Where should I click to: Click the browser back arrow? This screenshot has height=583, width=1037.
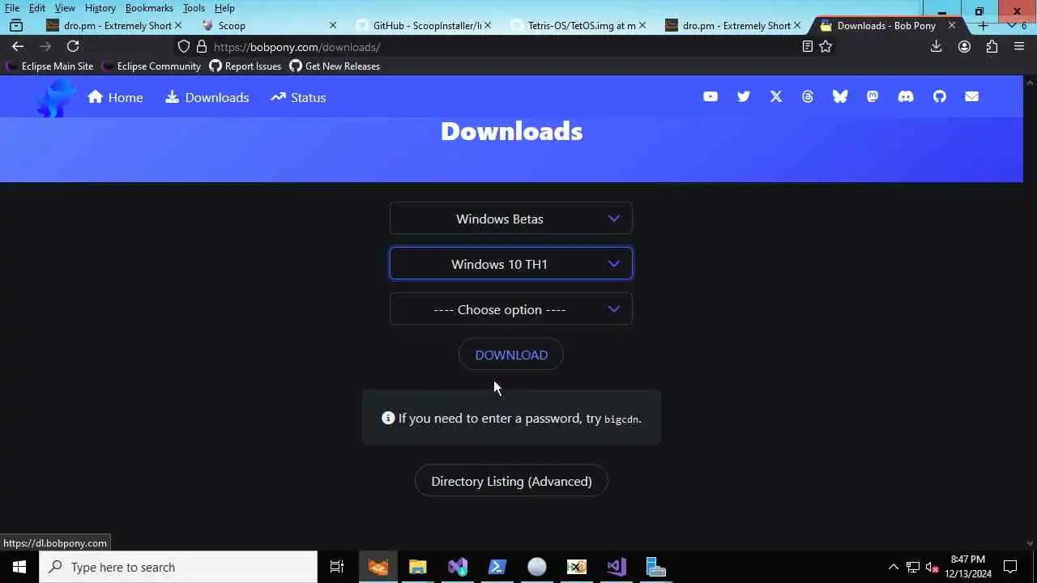click(x=18, y=47)
